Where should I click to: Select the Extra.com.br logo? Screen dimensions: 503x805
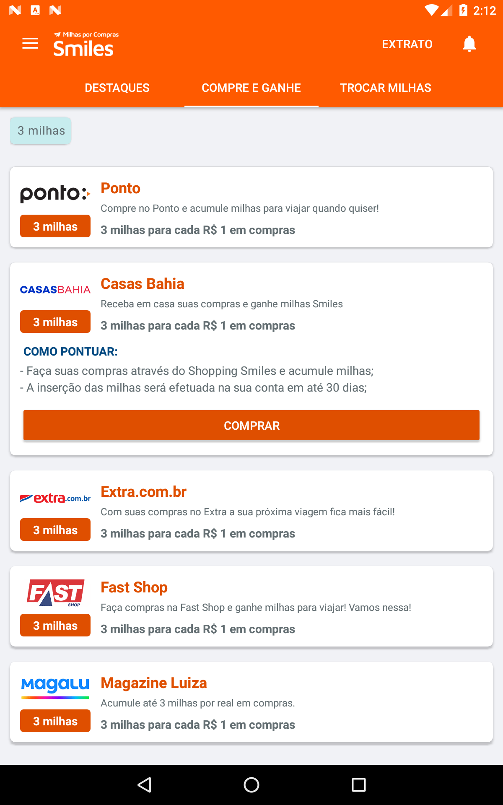click(55, 498)
